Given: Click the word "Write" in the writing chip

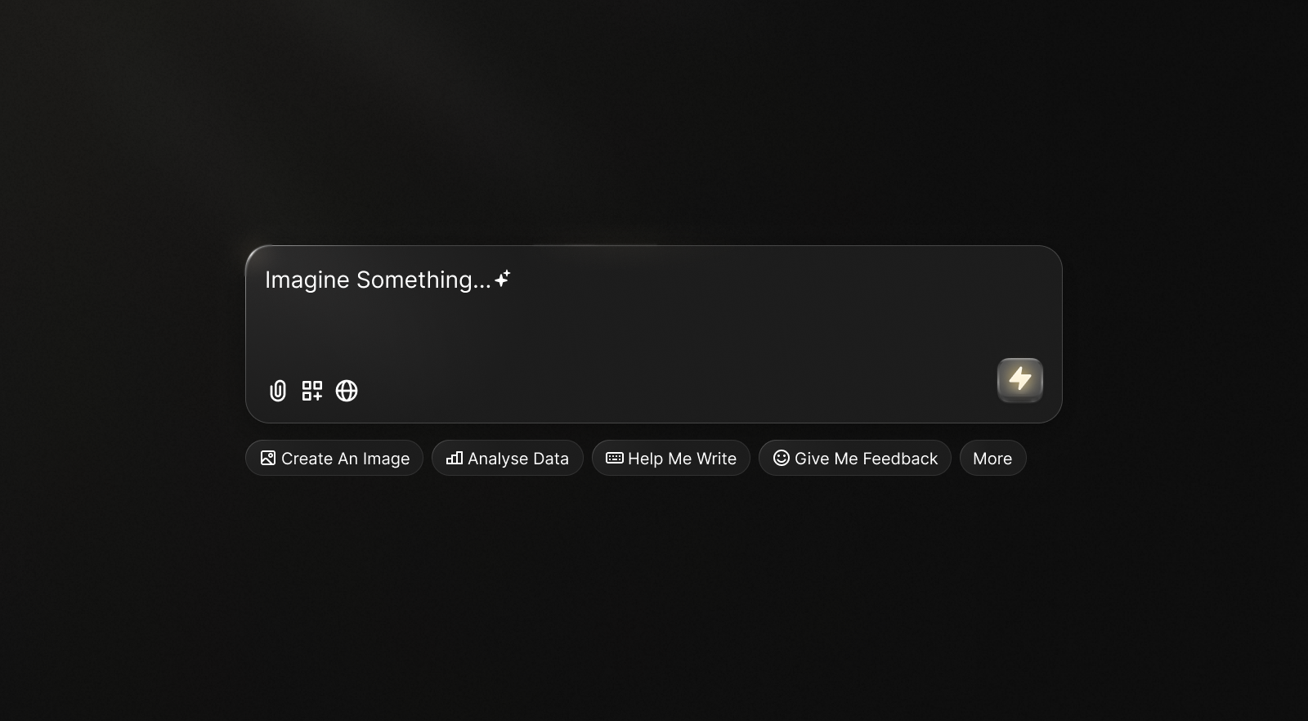Looking at the screenshot, I should (716, 459).
